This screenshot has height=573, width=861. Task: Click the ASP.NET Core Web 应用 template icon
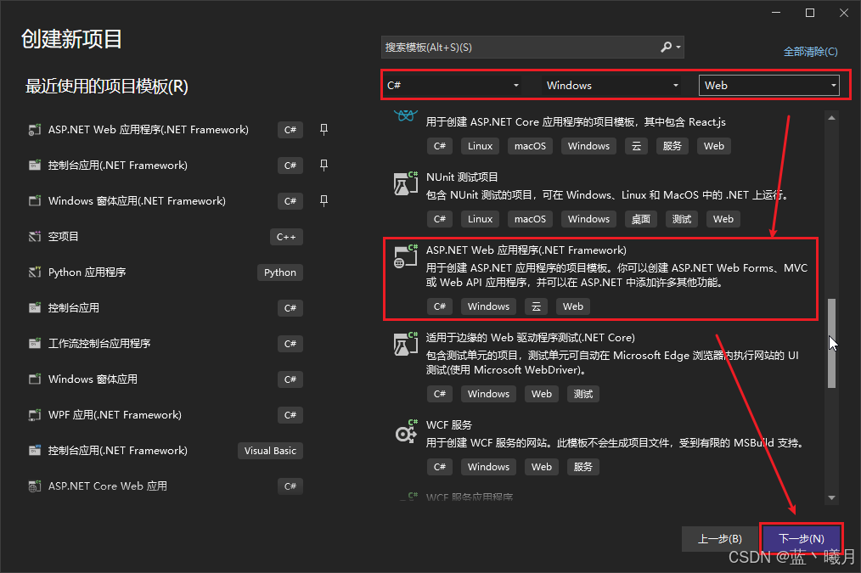pos(35,486)
